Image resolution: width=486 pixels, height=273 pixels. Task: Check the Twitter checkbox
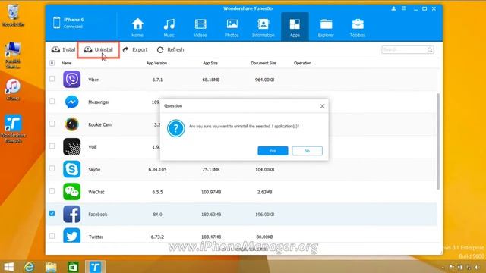[x=52, y=236]
